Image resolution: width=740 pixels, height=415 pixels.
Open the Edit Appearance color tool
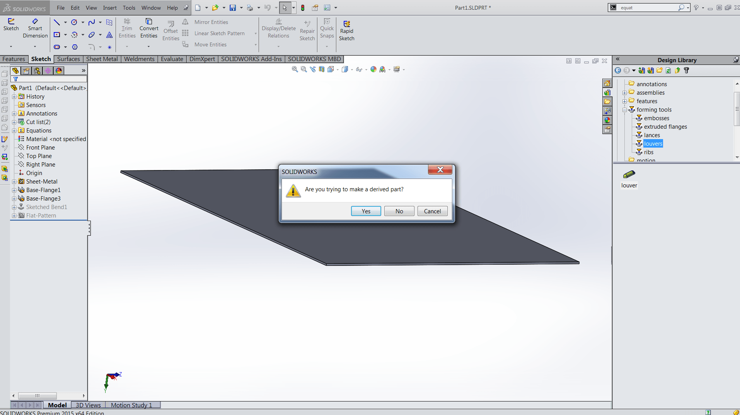click(x=373, y=69)
